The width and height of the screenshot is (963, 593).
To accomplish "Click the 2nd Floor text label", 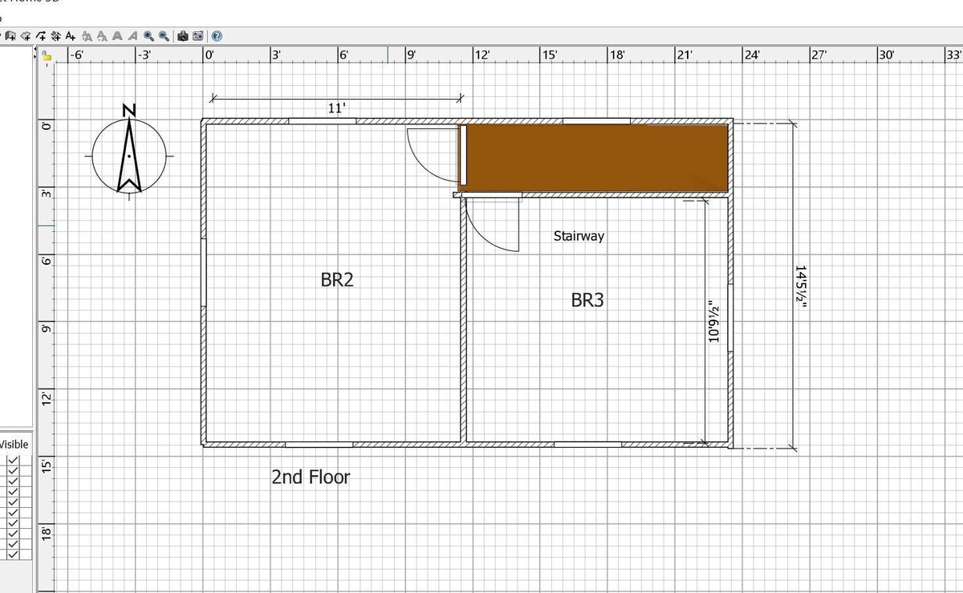I will [311, 477].
